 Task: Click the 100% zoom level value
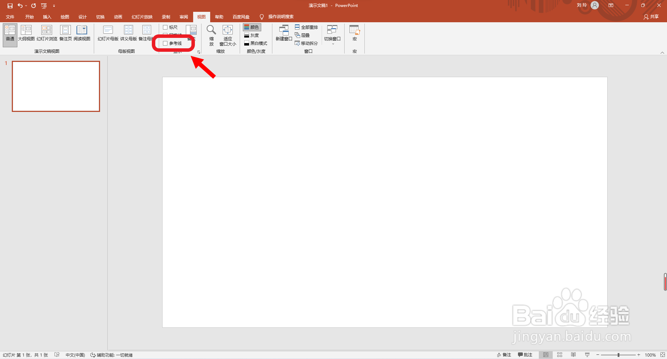(650, 355)
